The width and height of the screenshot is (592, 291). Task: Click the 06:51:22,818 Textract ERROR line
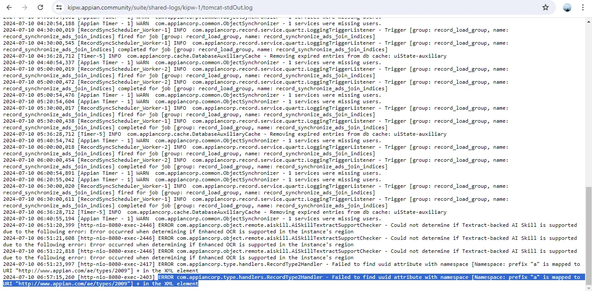(290, 254)
